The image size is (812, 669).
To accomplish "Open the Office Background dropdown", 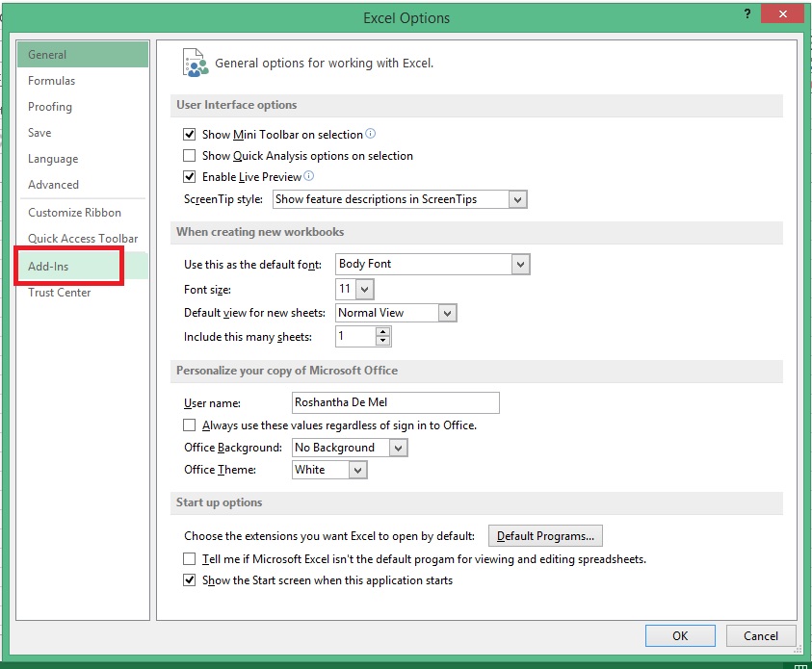I will 397,447.
